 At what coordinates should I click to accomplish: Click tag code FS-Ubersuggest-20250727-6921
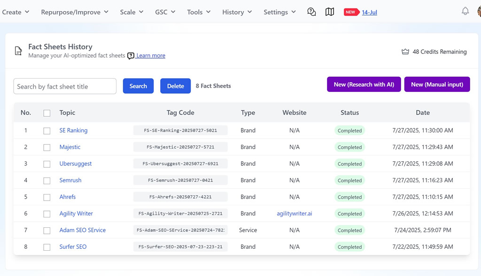[180, 164]
